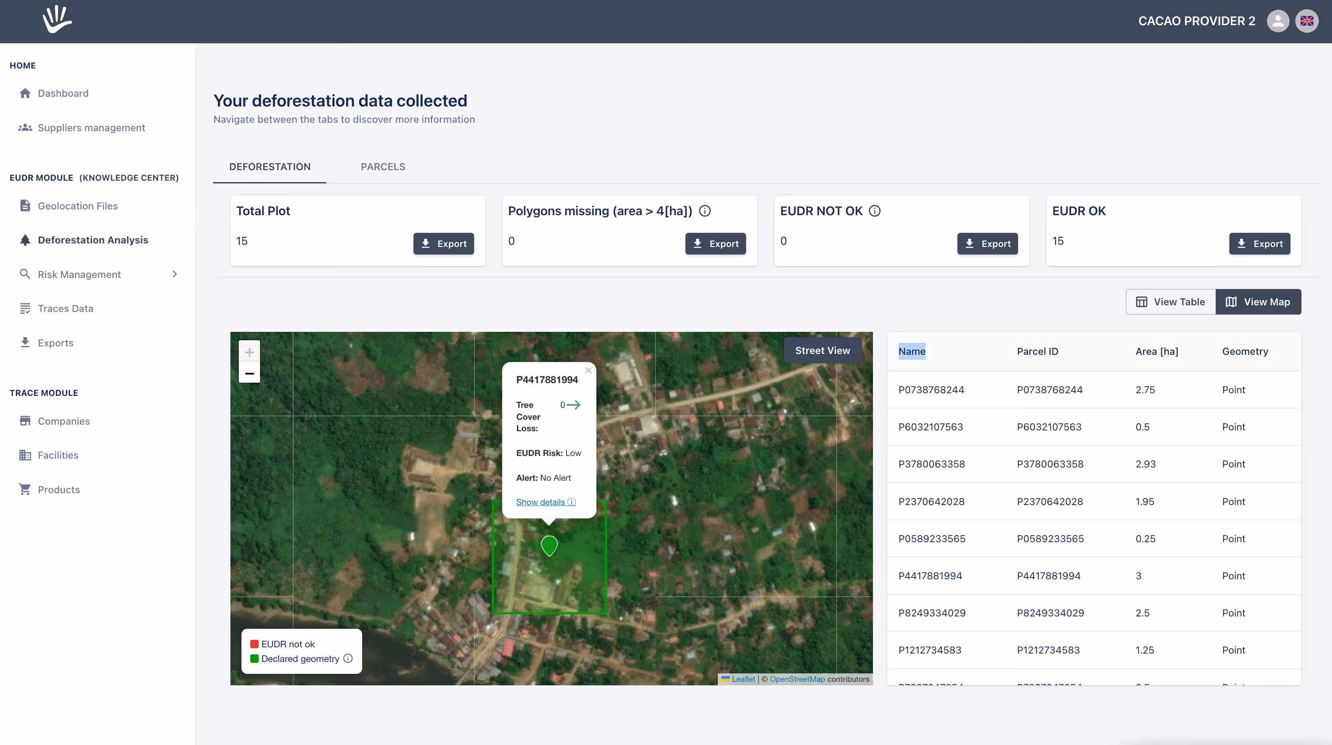Sort by the Name column header
Viewport: 1332px width, 745px height.
(911, 351)
